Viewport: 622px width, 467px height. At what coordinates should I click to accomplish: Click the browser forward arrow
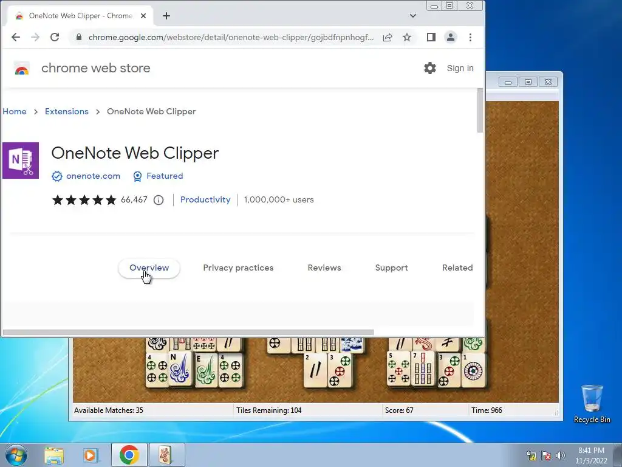tap(35, 37)
